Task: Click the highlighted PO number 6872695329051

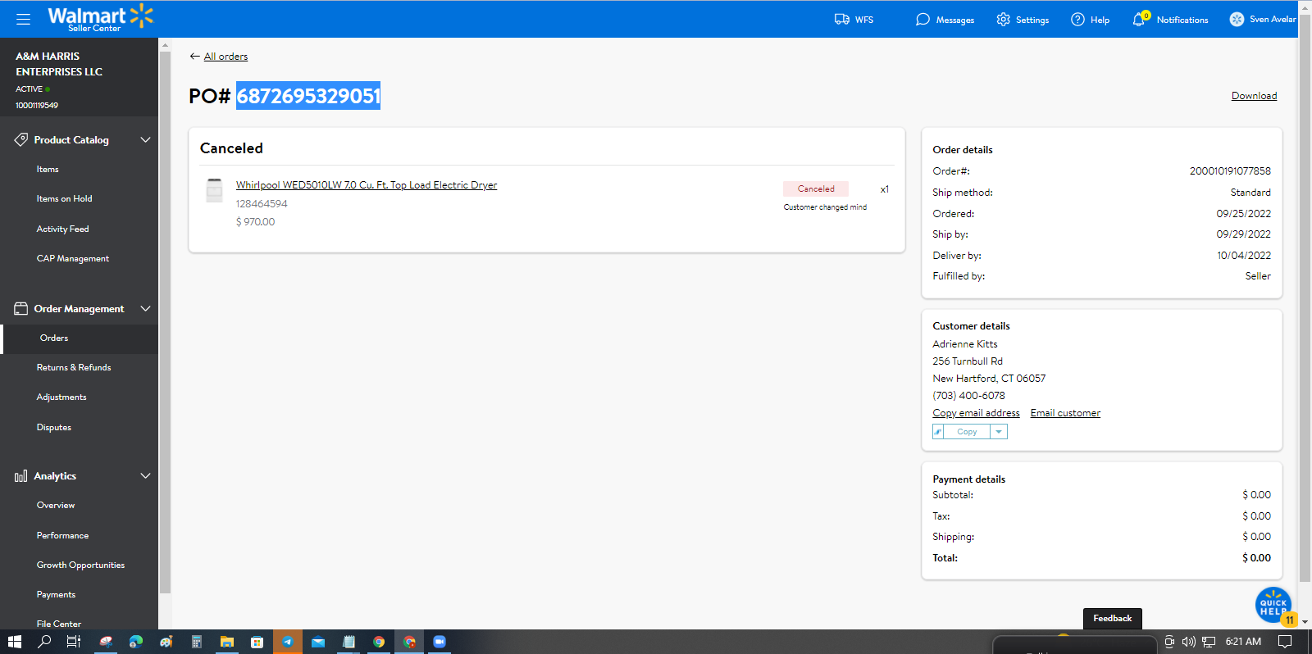Action: [x=308, y=96]
